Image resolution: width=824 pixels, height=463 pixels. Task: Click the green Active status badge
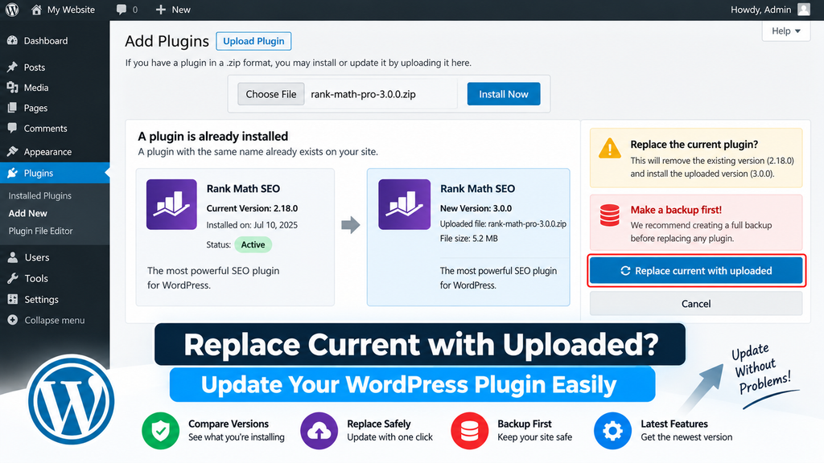point(253,244)
